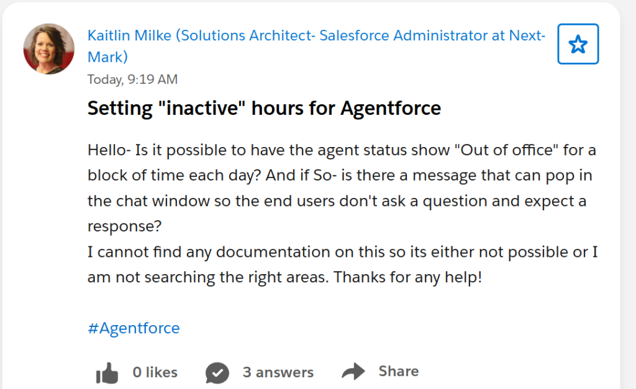Click the word "response?" in the post body

click(x=124, y=226)
